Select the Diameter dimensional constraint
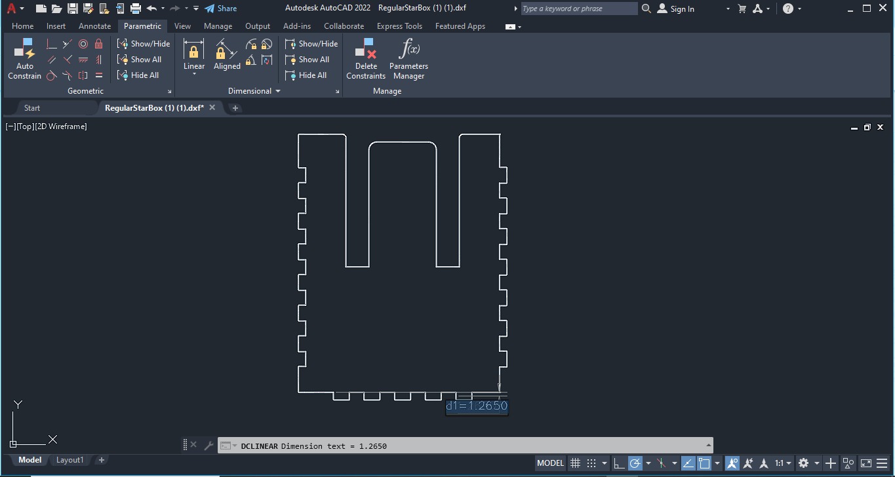Viewport: 895px width, 477px height. tap(266, 44)
